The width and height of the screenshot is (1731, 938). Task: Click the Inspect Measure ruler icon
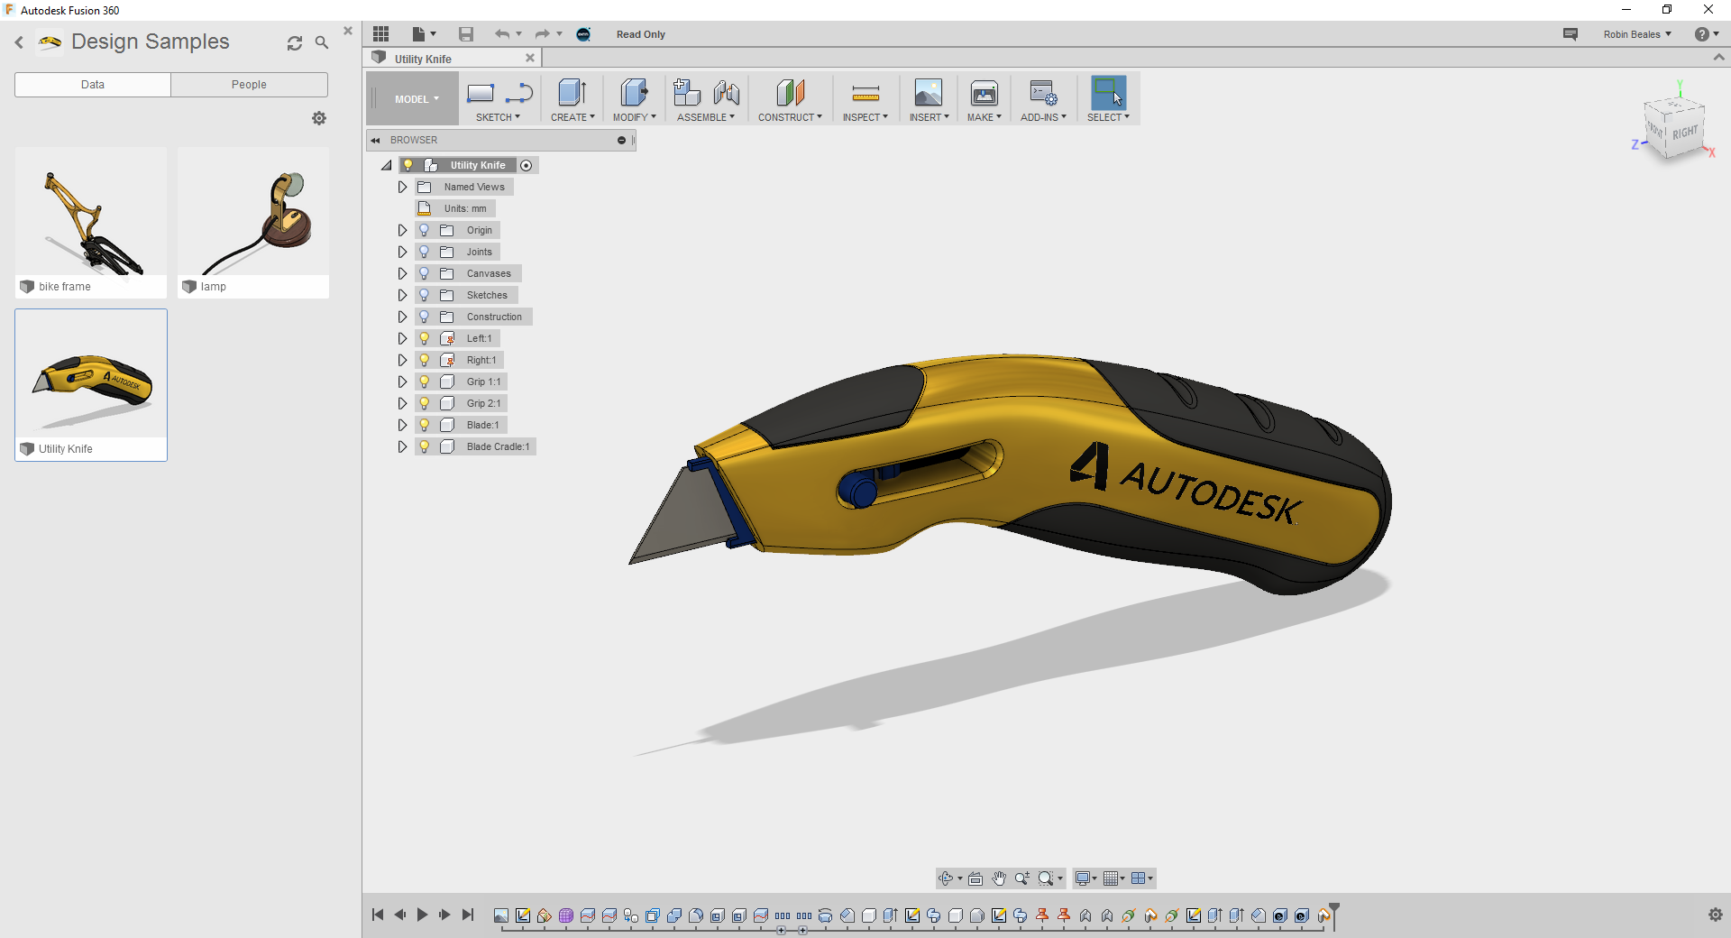point(865,93)
